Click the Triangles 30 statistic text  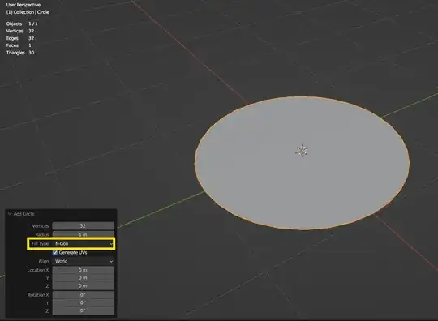click(20, 53)
